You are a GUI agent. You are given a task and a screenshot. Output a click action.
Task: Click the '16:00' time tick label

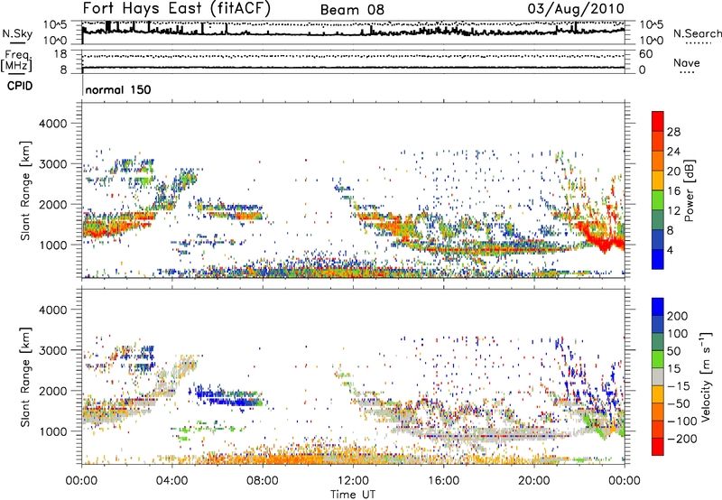coord(443,481)
